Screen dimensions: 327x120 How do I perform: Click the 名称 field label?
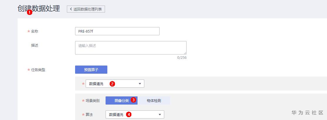point(35,31)
